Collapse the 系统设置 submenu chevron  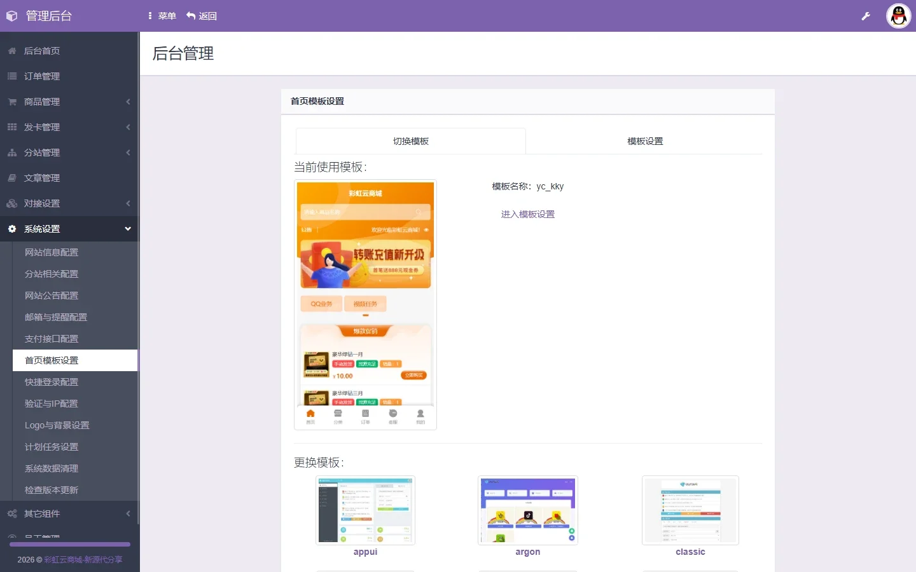128,229
